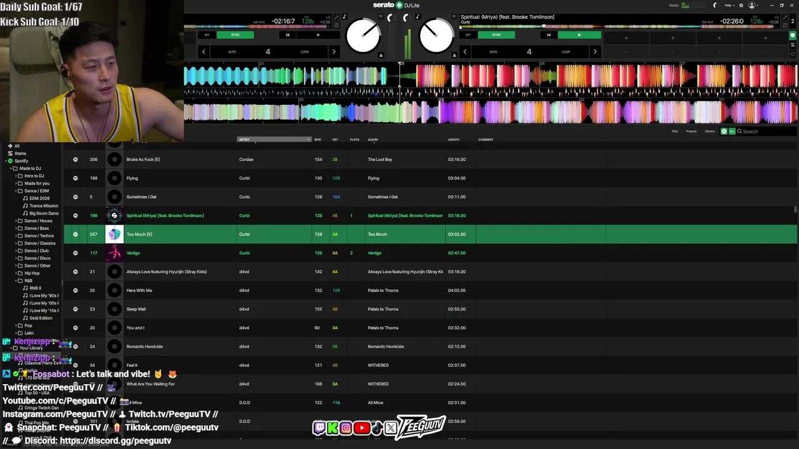Activate AUTO loop on right deck
Image resolution: width=799 pixels, height=449 pixels.
[493, 52]
